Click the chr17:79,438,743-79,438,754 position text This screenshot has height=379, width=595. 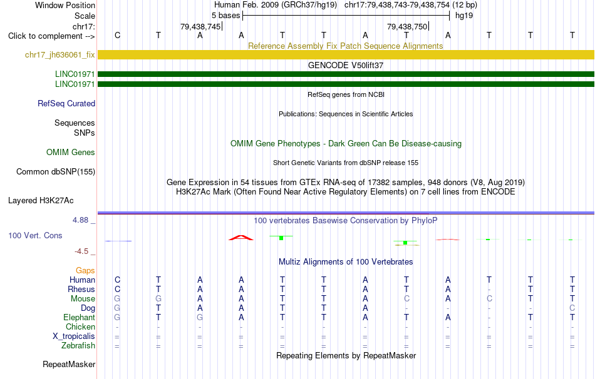397,5
